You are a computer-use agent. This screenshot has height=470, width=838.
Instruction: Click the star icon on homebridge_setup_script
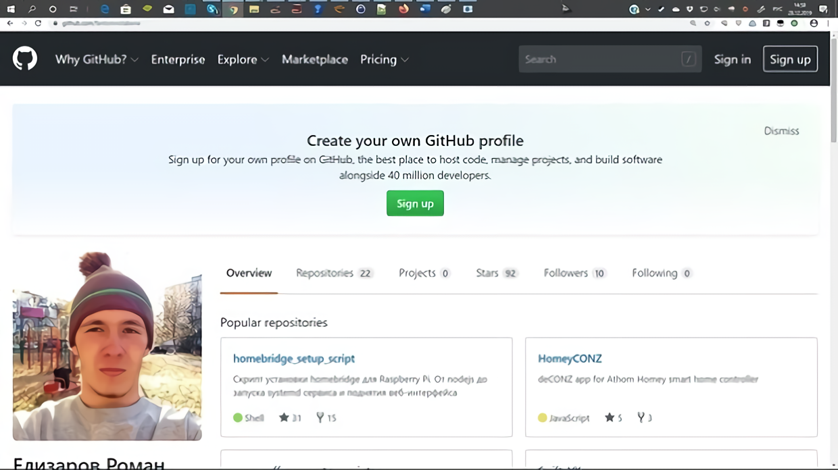pos(284,418)
